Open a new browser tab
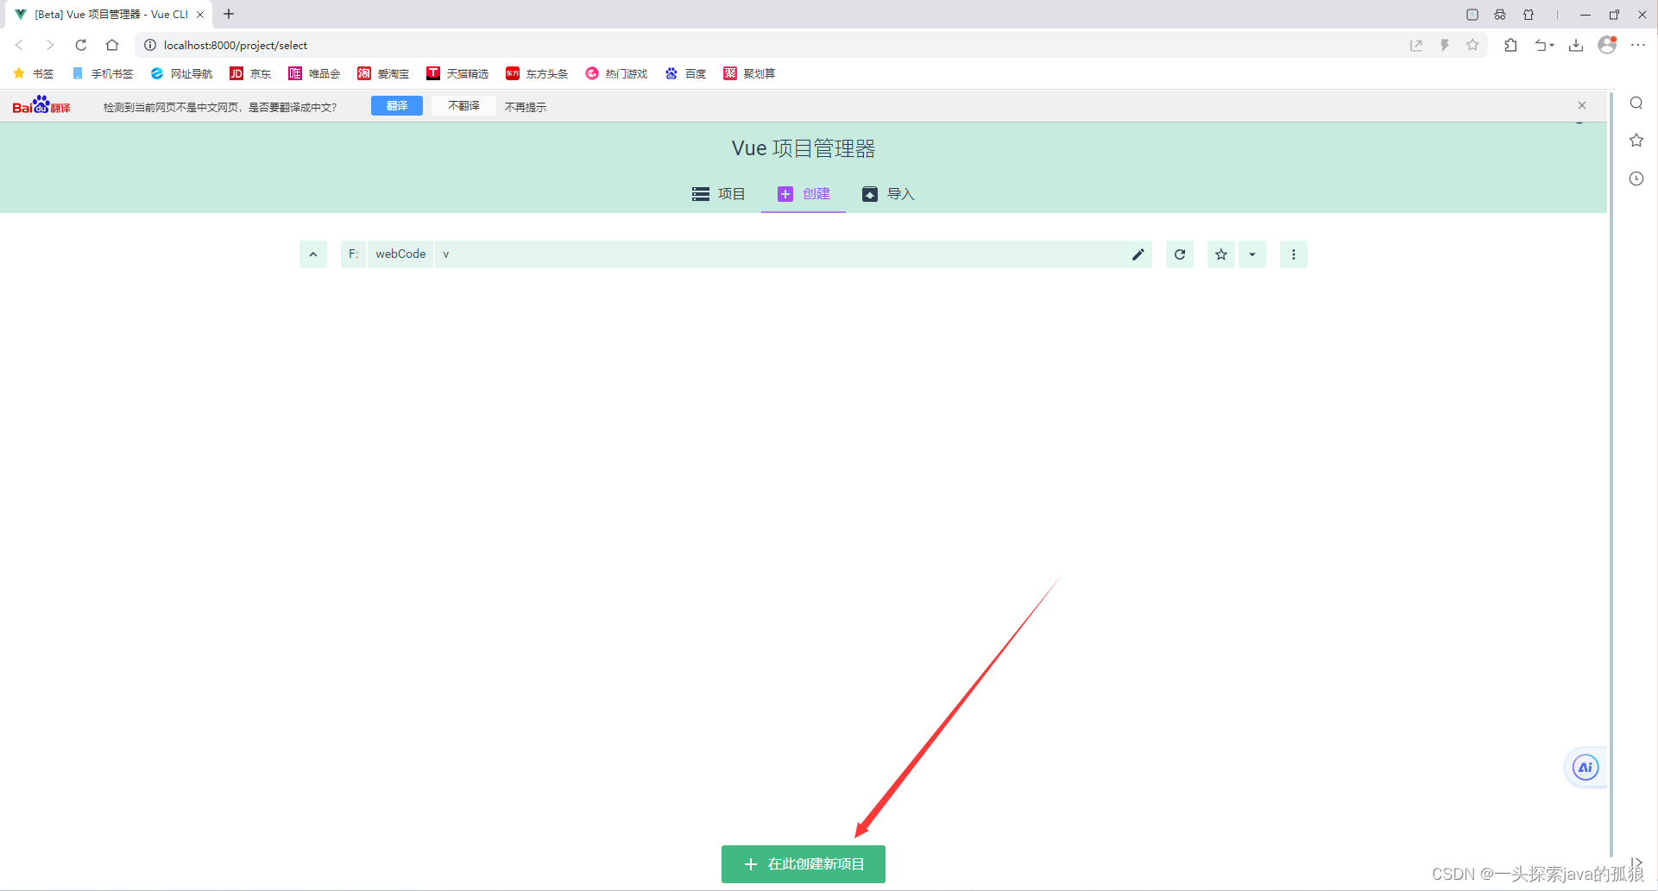Image resolution: width=1658 pixels, height=891 pixels. click(x=229, y=14)
